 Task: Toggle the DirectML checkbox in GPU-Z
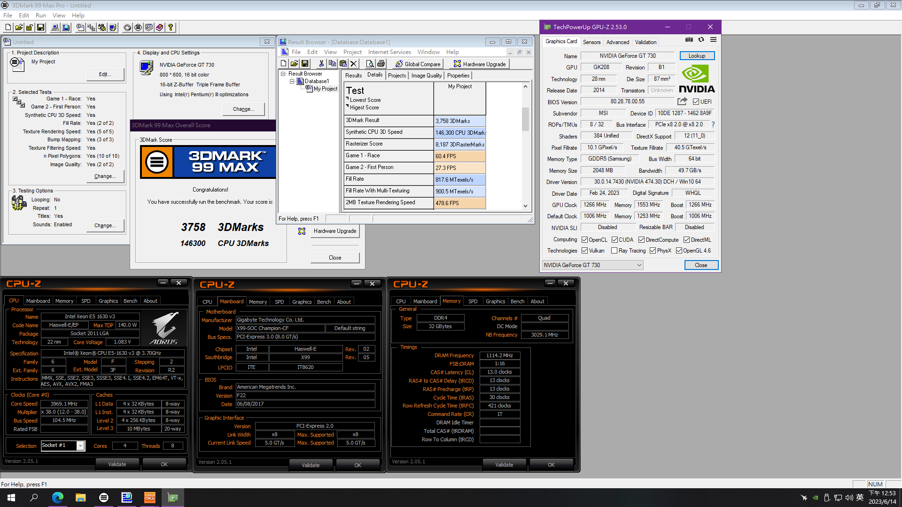click(686, 240)
